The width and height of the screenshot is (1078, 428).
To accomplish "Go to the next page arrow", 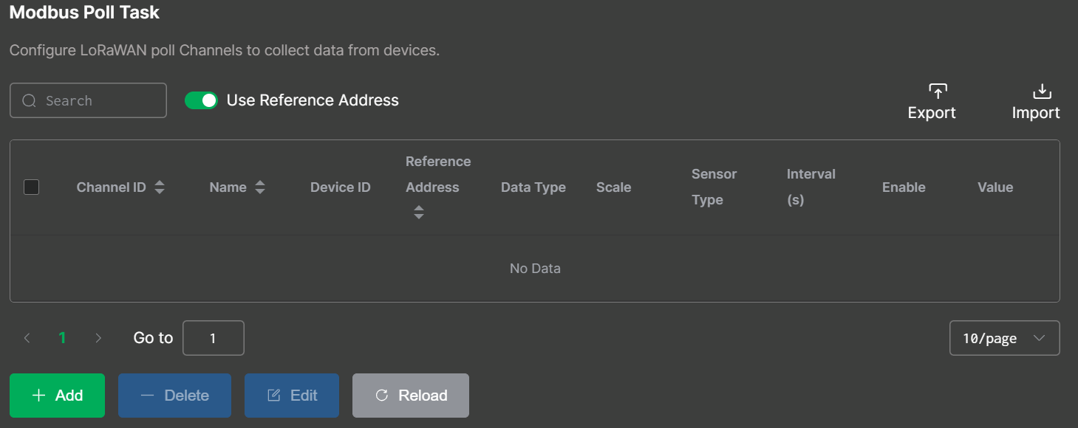I will point(98,338).
